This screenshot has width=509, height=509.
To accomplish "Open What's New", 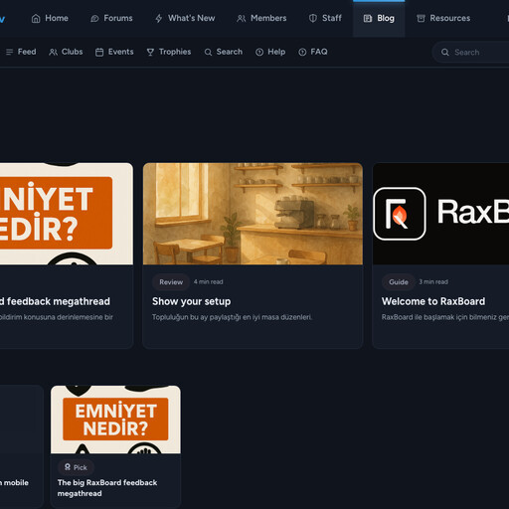I will click(x=185, y=18).
